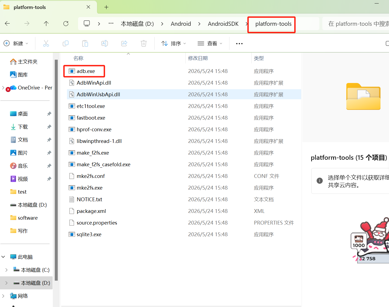Click the forward navigation arrow
389x307 pixels.
coord(27,24)
